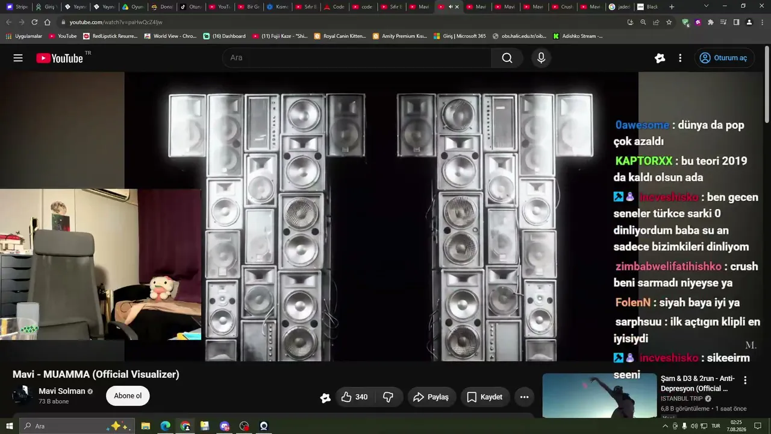Start voice search with the microphone icon
The image size is (771, 434).
point(541,58)
